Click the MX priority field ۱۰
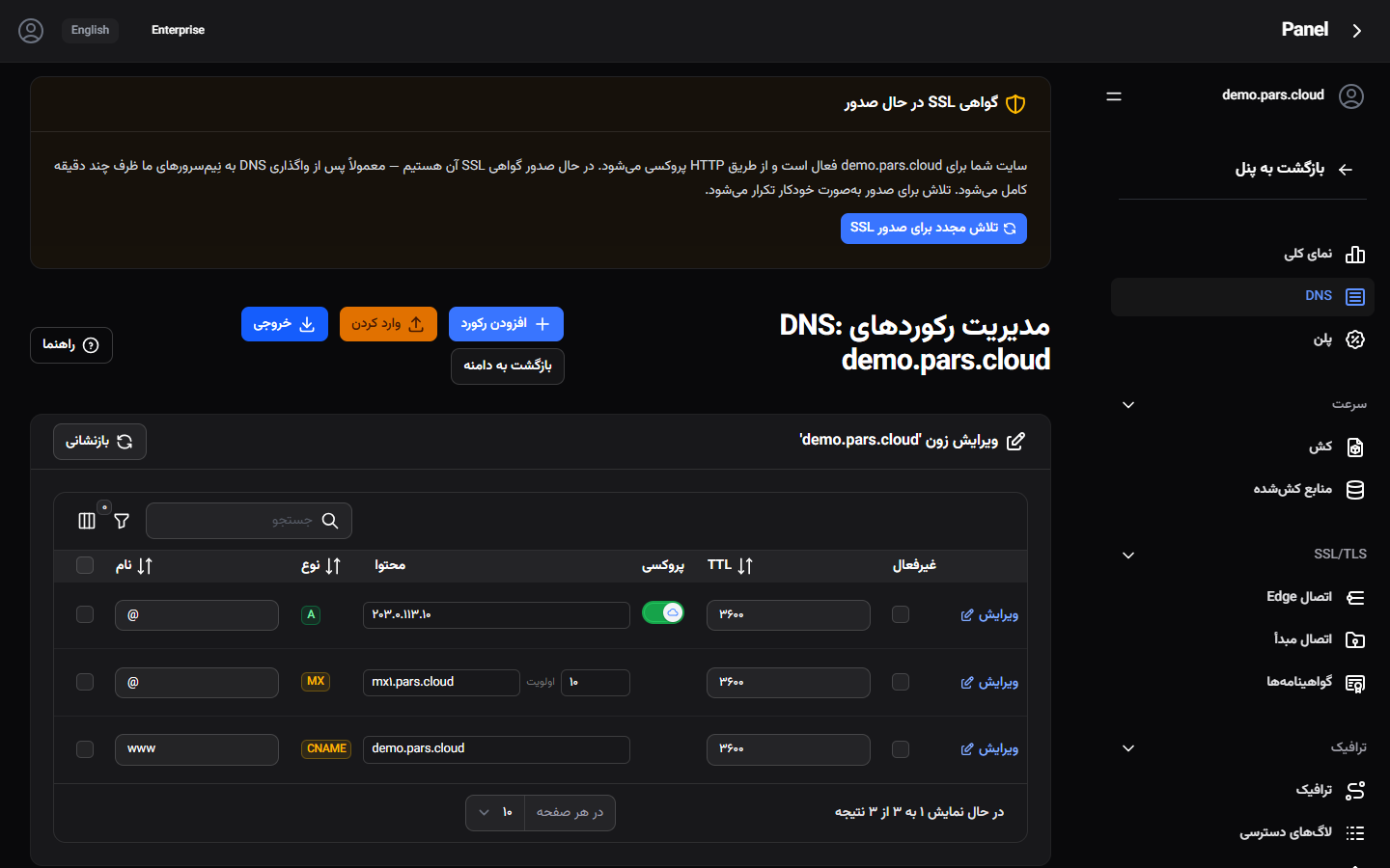 click(595, 683)
